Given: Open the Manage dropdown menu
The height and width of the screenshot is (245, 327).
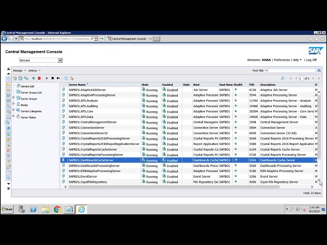Looking at the screenshot, I should 19,70.
